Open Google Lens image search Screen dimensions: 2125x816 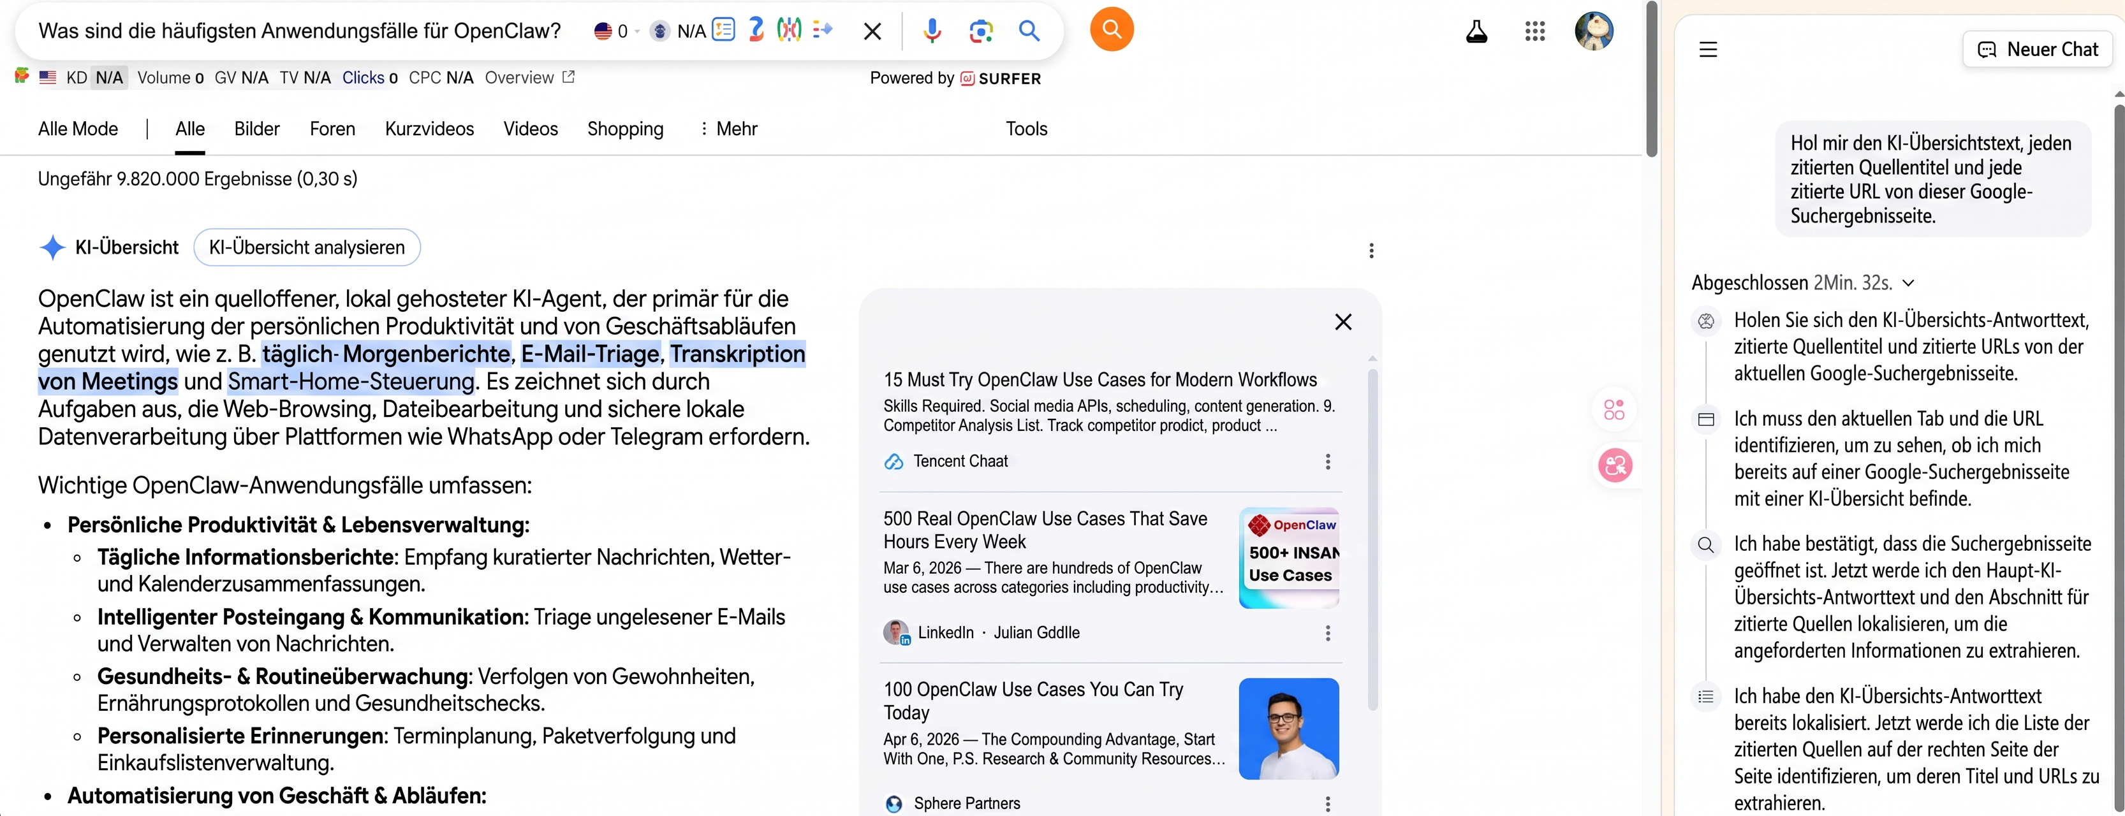(x=981, y=31)
